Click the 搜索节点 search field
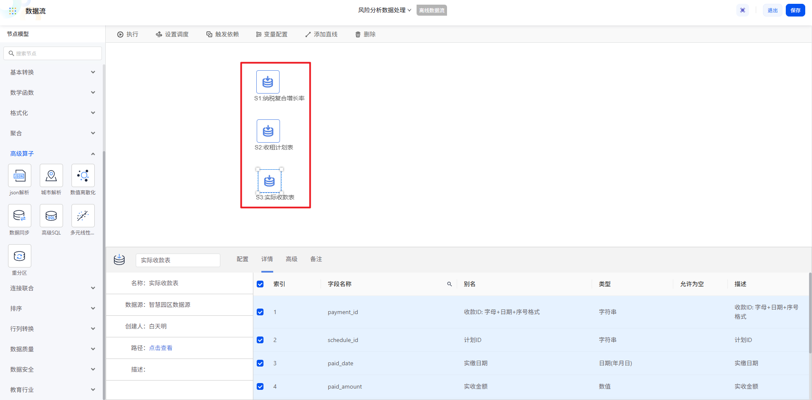 pyautogui.click(x=52, y=53)
